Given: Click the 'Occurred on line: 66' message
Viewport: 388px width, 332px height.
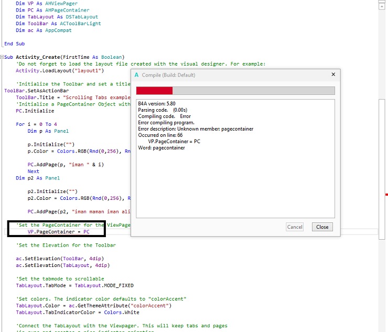Looking at the screenshot, I should tap(160, 135).
